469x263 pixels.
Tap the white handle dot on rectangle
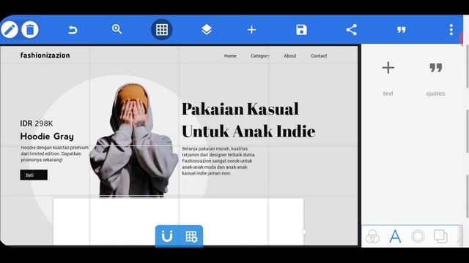point(304,232)
